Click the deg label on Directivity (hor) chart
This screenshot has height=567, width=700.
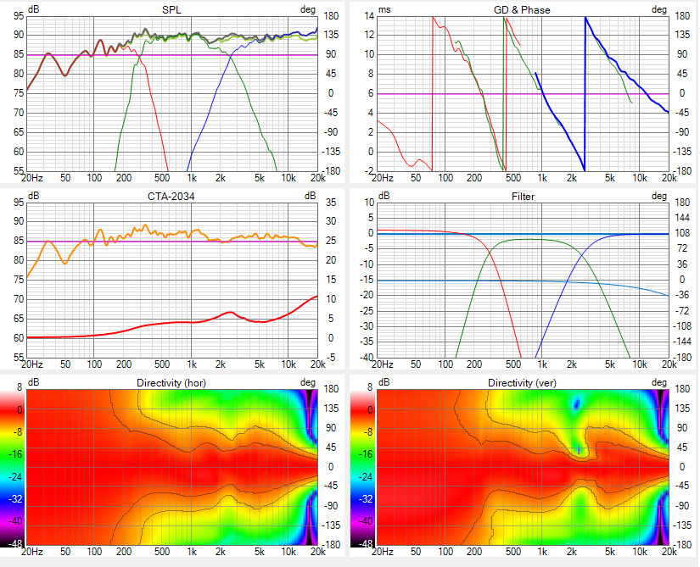[308, 382]
